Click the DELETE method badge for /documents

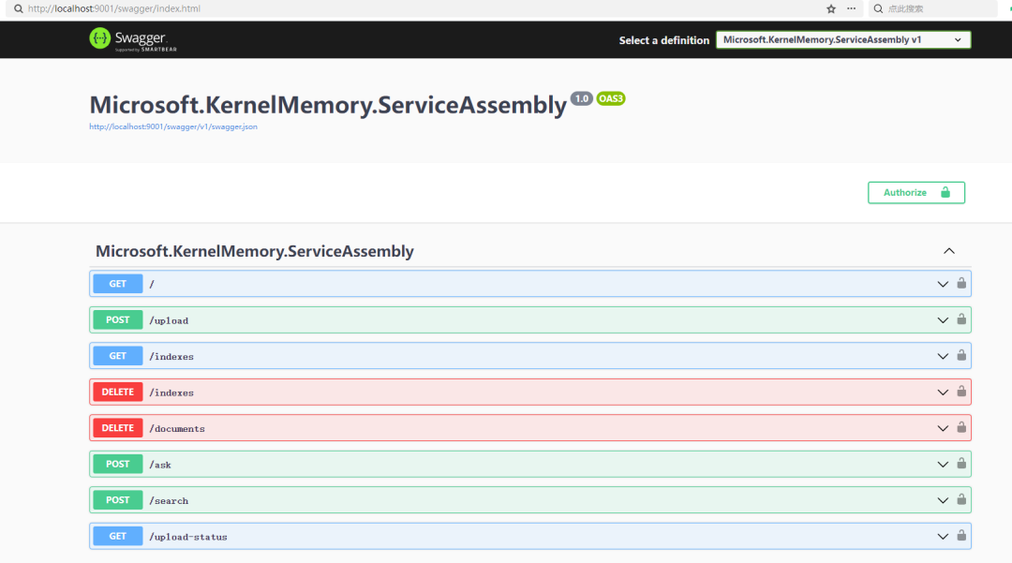pos(118,428)
